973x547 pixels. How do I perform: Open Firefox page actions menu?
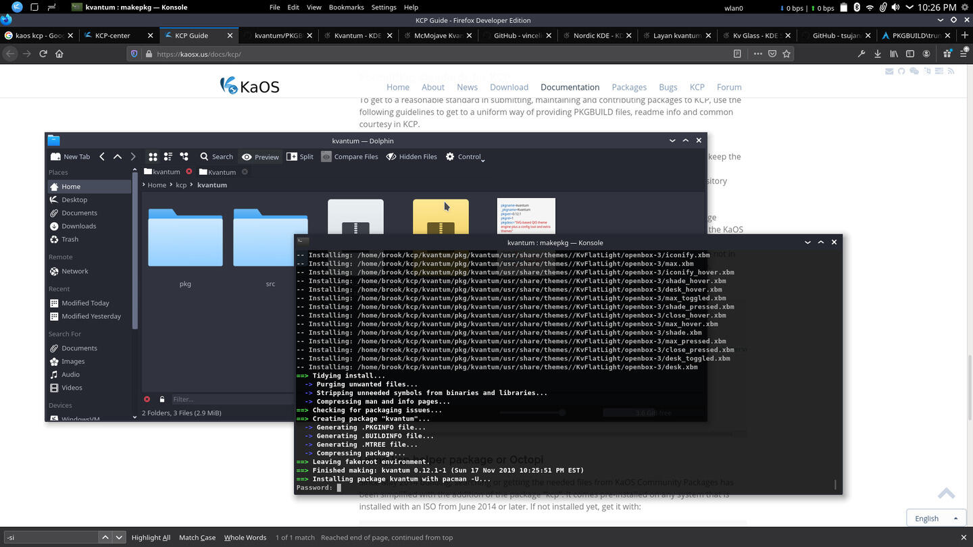pos(757,53)
